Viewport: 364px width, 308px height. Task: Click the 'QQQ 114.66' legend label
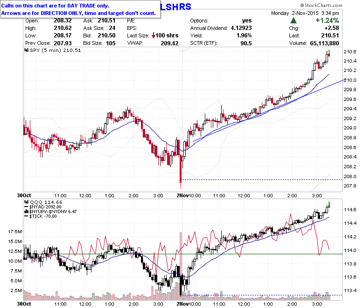[46, 202]
